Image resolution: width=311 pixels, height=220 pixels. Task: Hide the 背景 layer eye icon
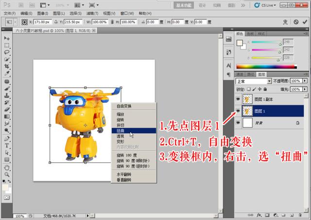pyautogui.click(x=238, y=123)
